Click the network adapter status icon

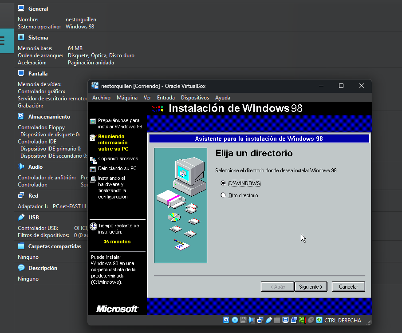pyautogui.click(x=260, y=320)
